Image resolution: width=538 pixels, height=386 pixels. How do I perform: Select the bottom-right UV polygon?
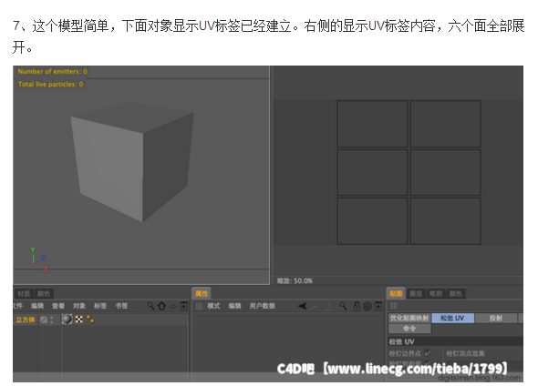445,221
